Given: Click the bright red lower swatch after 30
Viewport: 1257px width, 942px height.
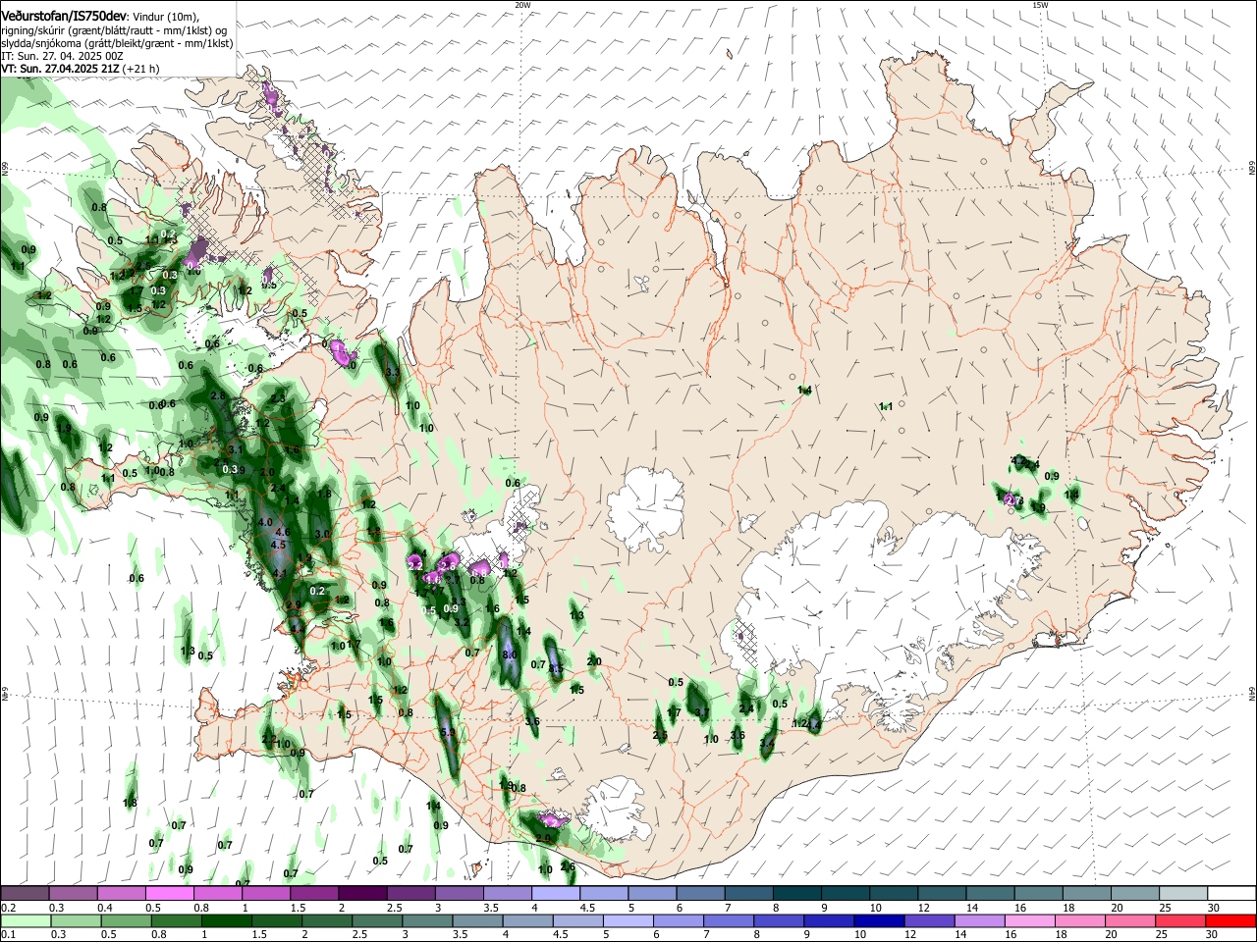Looking at the screenshot, I should click(x=1231, y=920).
